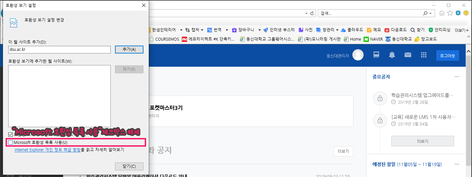472x177 pixels.
Task: Collapse the 예정된 할일 panel
Action: click(x=457, y=164)
